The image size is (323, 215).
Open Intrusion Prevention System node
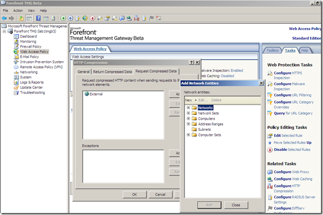[42, 62]
